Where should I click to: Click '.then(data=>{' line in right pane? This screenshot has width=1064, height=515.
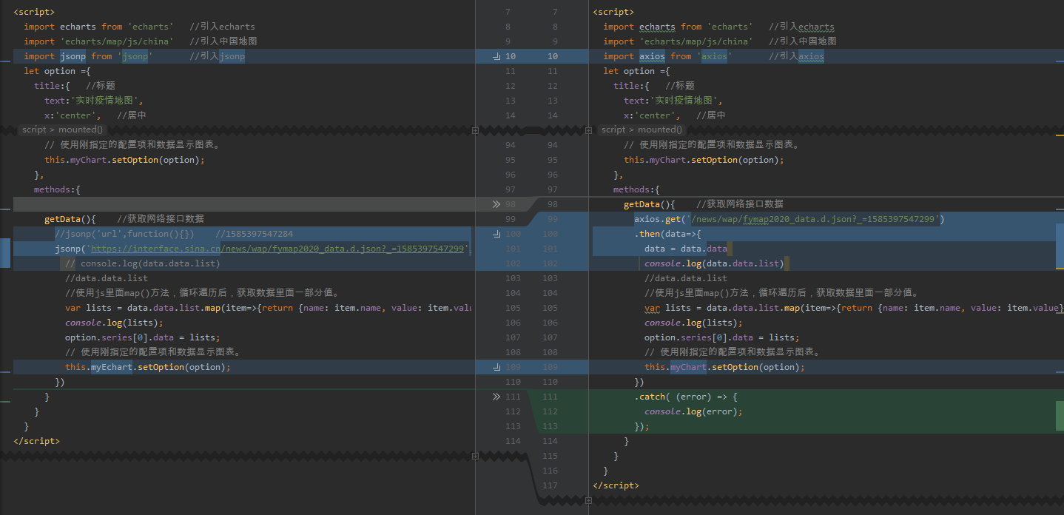(x=668, y=234)
